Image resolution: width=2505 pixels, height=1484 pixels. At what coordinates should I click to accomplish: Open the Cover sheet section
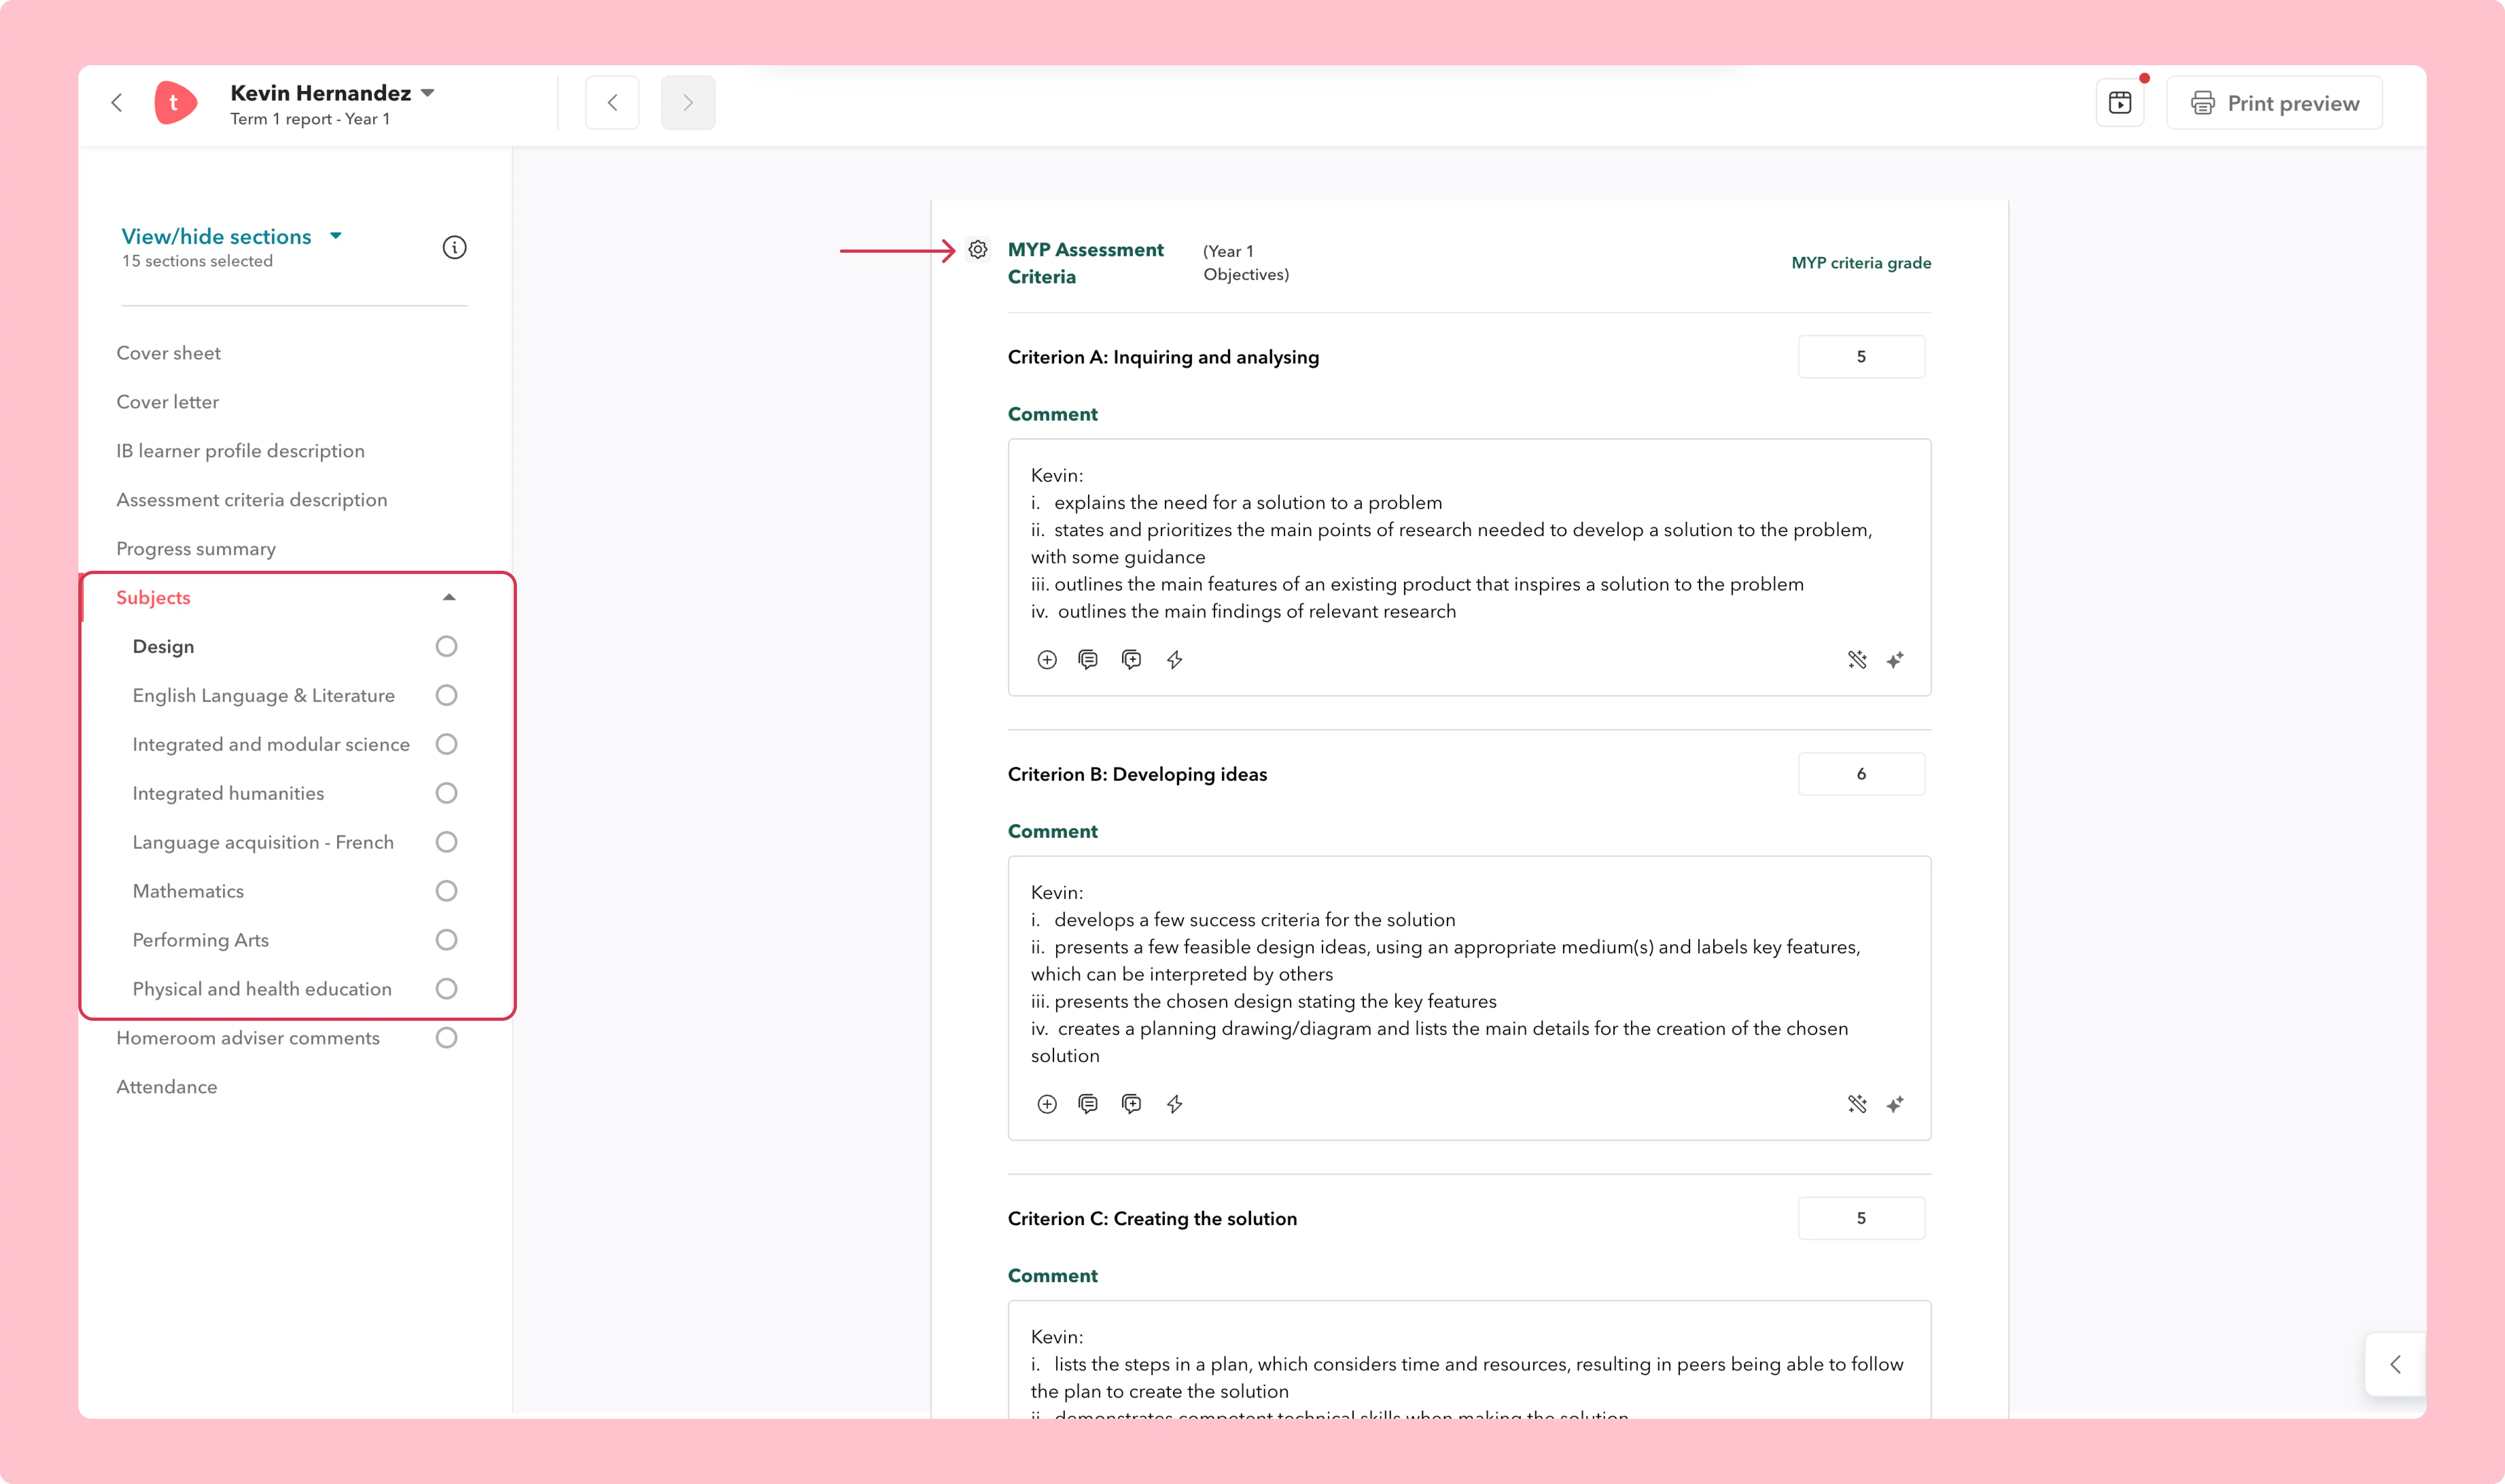(168, 353)
